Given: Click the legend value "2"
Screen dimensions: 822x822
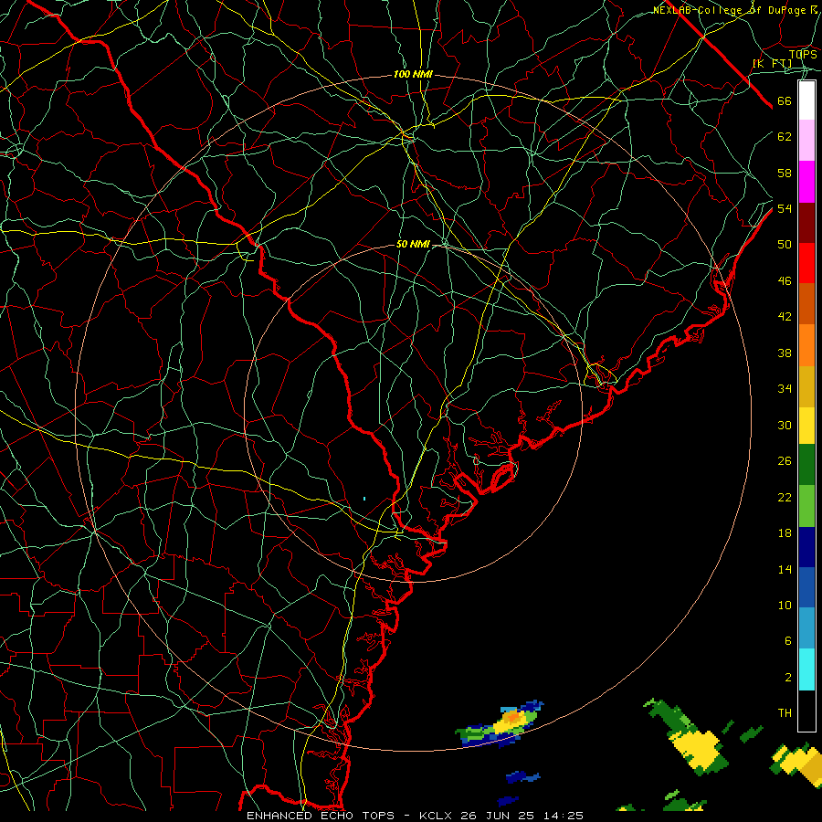Looking at the screenshot, I should coord(787,678).
